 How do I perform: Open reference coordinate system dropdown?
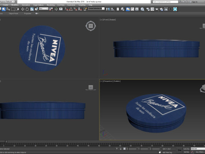44,9
